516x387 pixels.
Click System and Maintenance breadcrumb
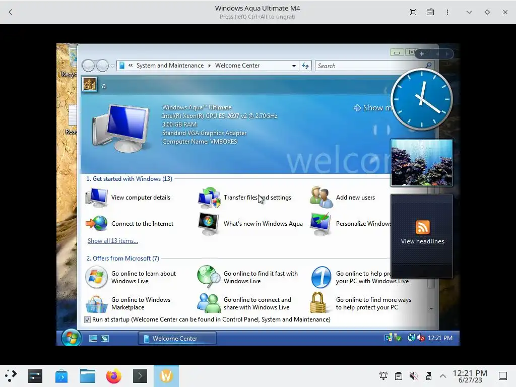tap(170, 66)
